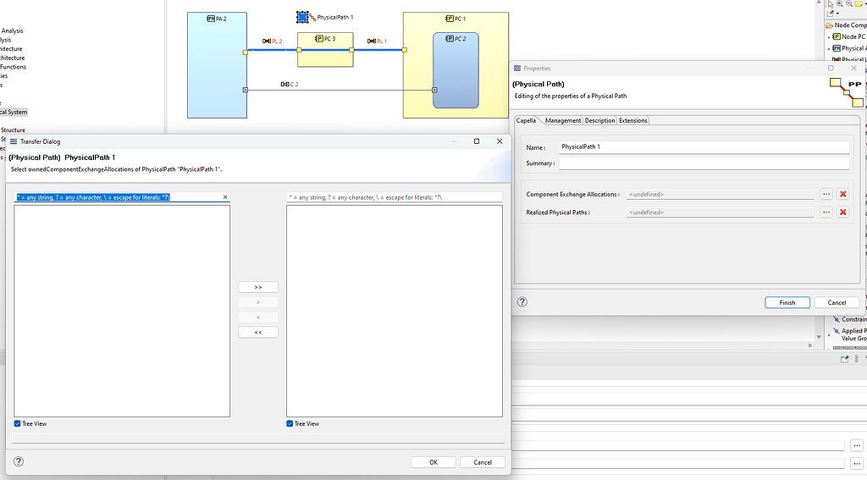Click the Realized Physical Paths undefined field

pos(720,212)
